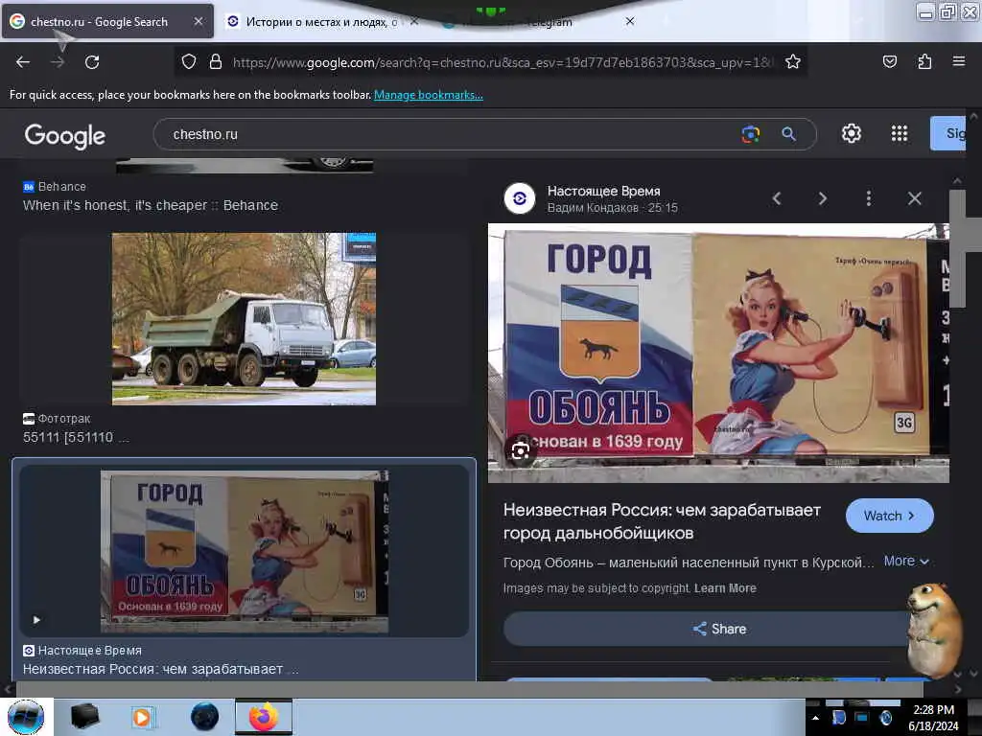The height and width of the screenshot is (736, 982).
Task: Open the preview panel three-dot options
Action: [868, 198]
